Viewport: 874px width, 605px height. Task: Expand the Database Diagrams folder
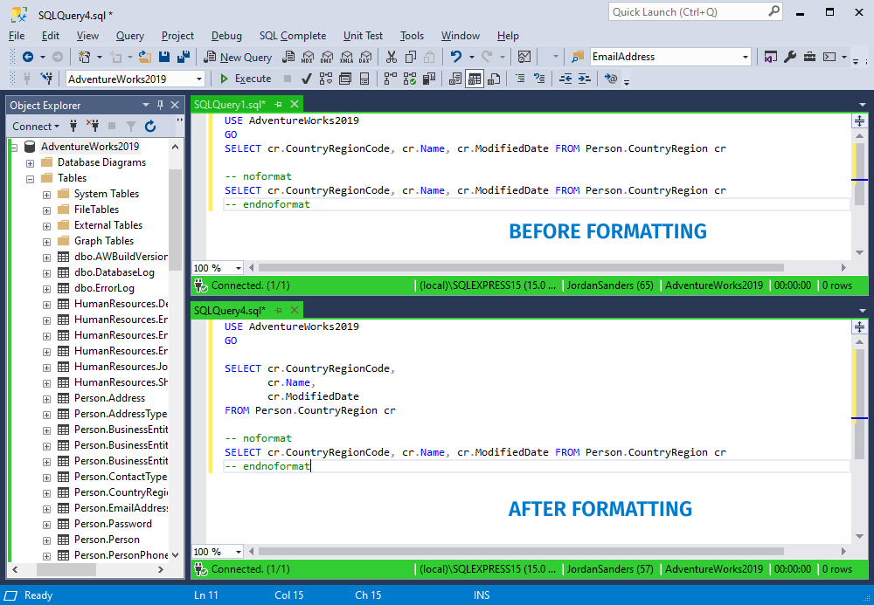point(30,163)
